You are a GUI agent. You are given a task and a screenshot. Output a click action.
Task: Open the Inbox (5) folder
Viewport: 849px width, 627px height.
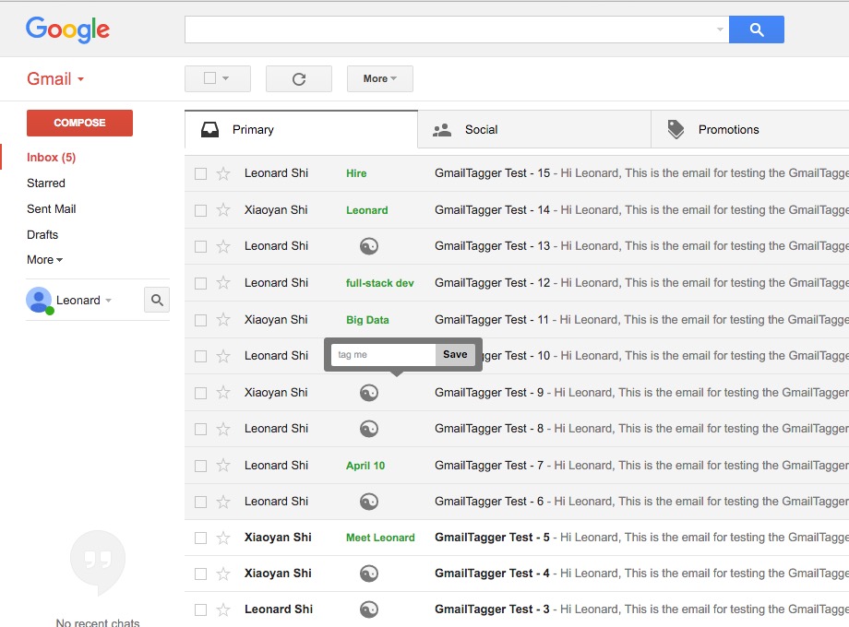click(x=52, y=158)
